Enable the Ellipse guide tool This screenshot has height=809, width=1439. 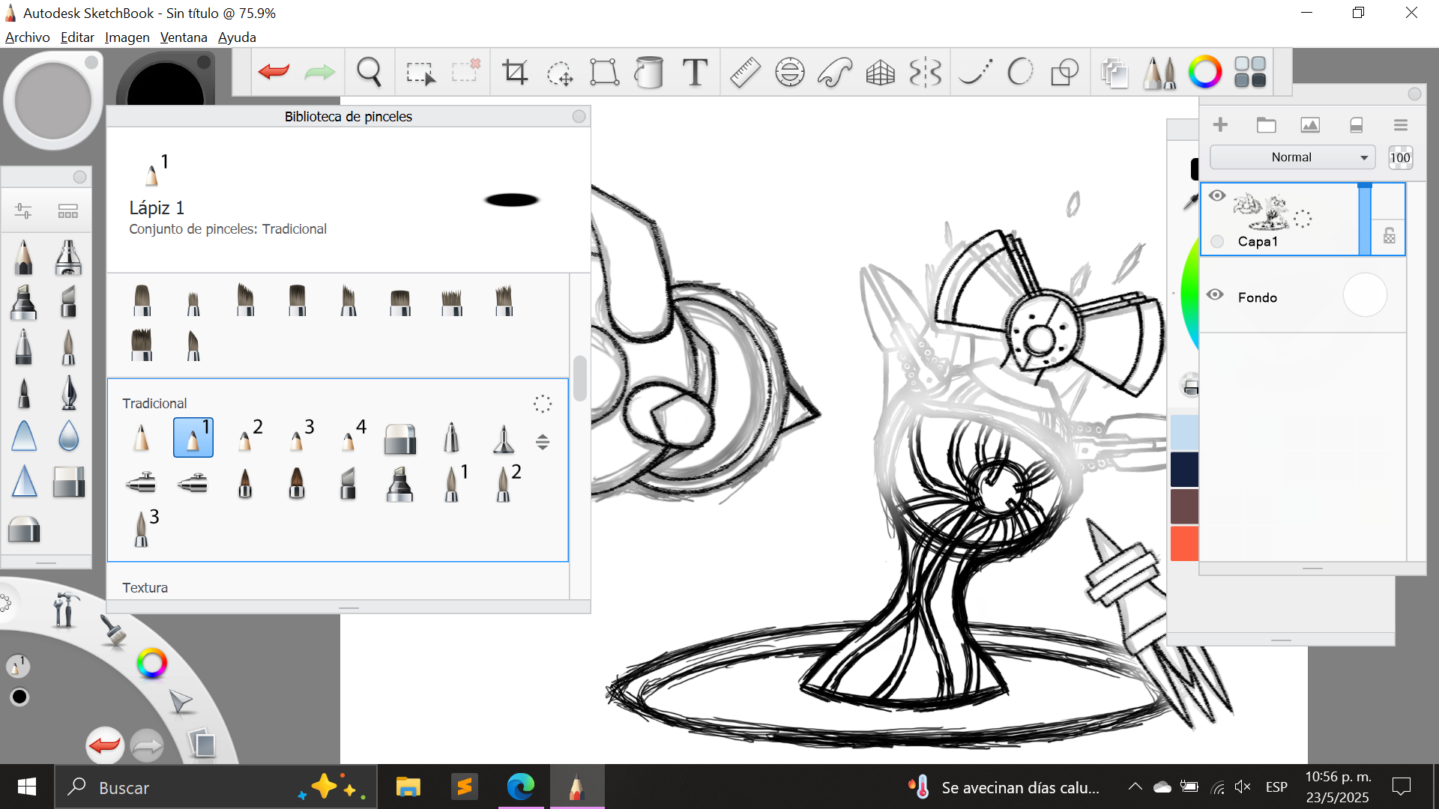tap(790, 72)
